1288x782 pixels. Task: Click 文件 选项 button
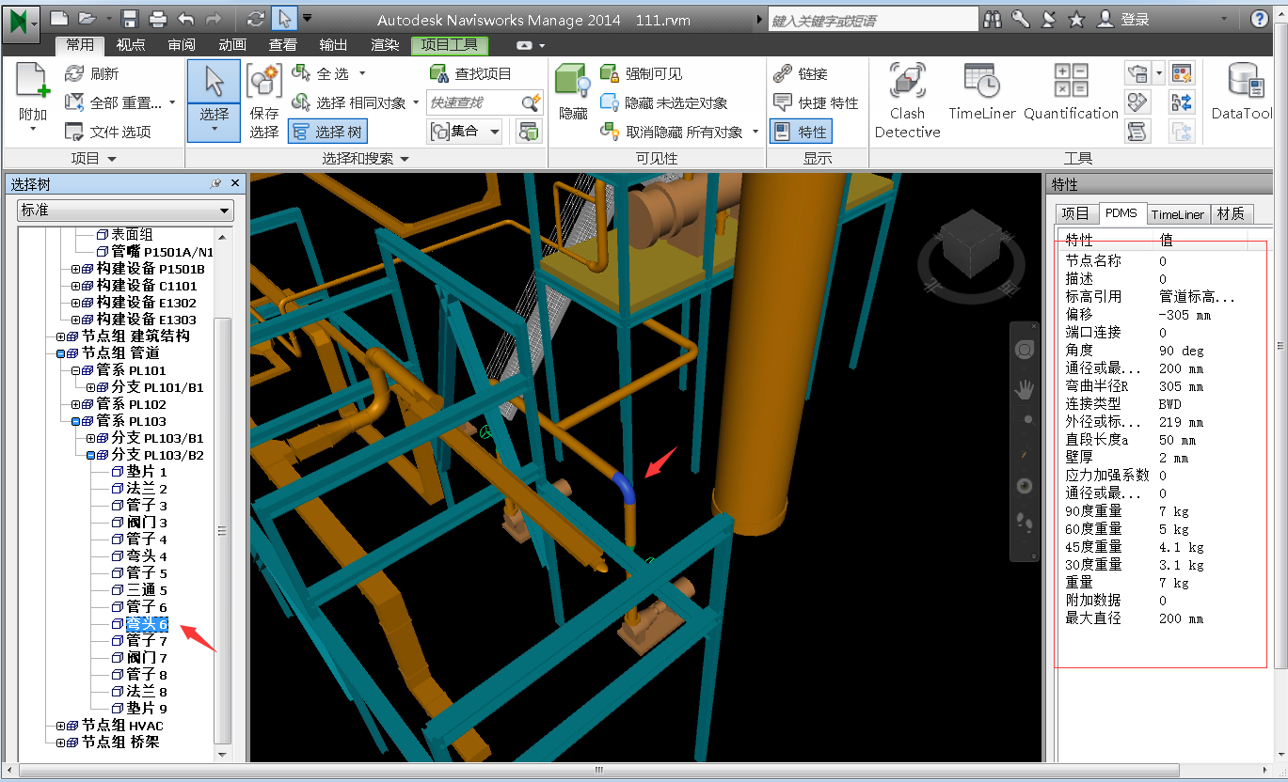click(x=107, y=132)
